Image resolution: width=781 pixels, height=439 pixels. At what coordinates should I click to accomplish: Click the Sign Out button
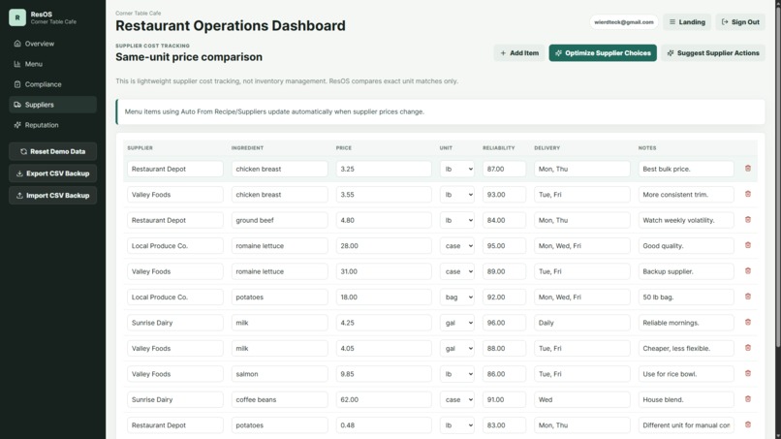point(740,22)
